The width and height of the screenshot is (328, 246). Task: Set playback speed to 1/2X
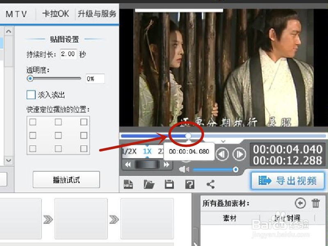coord(129,151)
